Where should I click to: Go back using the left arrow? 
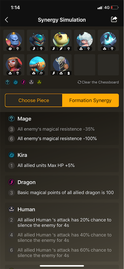point(7,20)
